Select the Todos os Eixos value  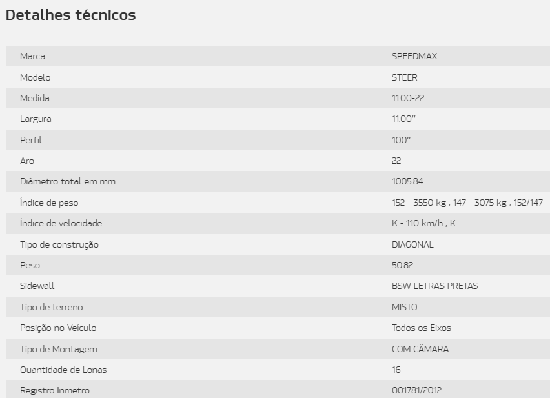(x=422, y=328)
